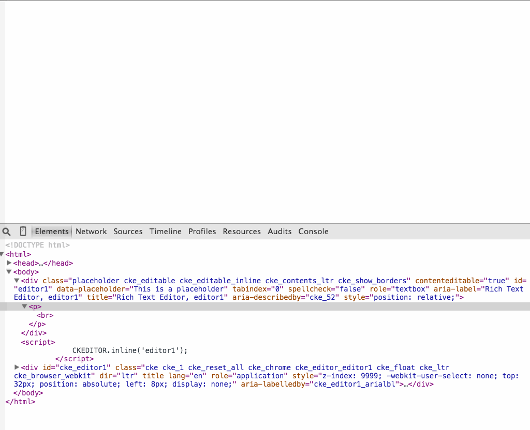Click the spellcheck="false" attribute
Viewport: 530px width, 430px height.
point(327,289)
